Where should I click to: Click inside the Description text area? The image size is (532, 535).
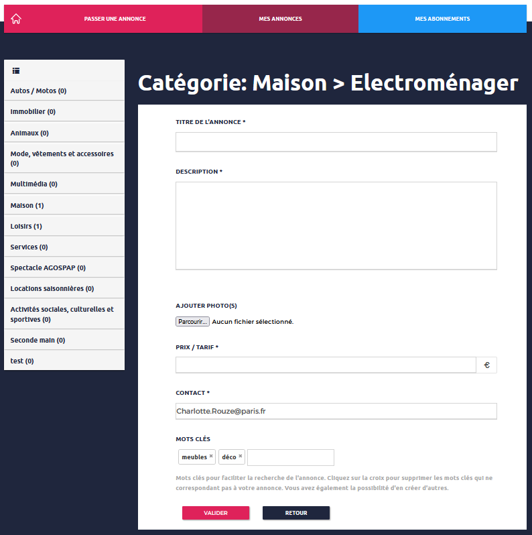336,225
